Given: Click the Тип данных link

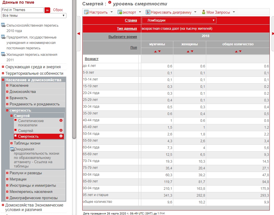Looking at the screenshot, I should [127, 29].
